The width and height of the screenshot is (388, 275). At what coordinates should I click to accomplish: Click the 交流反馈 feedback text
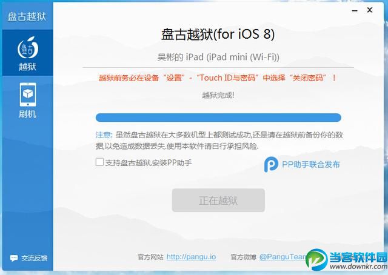34,258
